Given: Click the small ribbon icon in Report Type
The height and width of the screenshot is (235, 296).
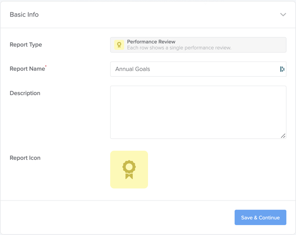Looking at the screenshot, I should click(119, 45).
